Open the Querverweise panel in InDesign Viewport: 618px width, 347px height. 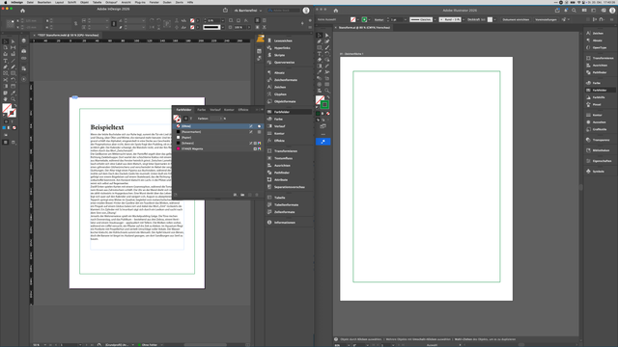click(x=284, y=62)
